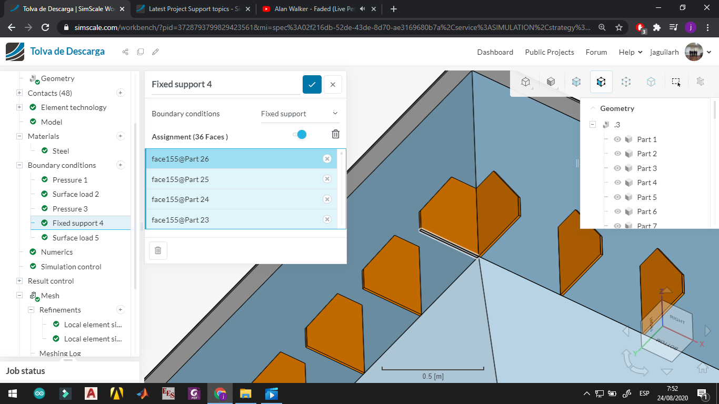This screenshot has width=719, height=404.
Task: Open File Explorer from the taskbar
Action: click(x=246, y=393)
